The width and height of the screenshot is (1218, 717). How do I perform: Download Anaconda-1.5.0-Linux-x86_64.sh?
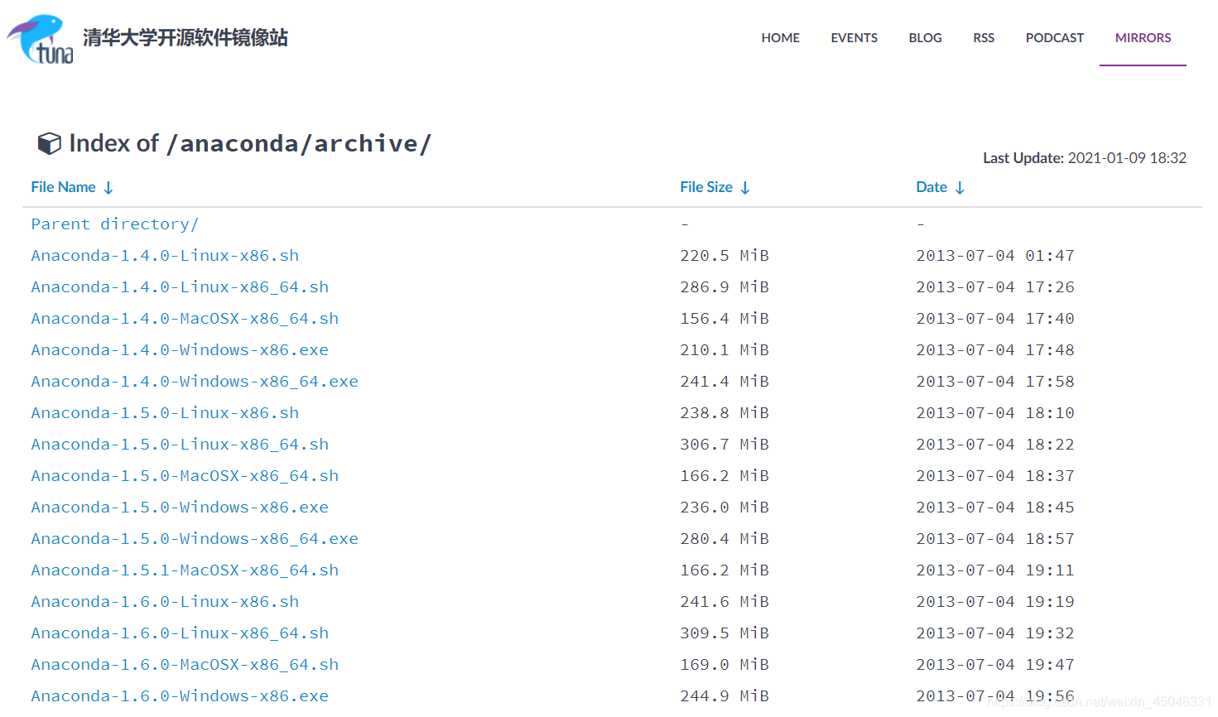tap(180, 445)
